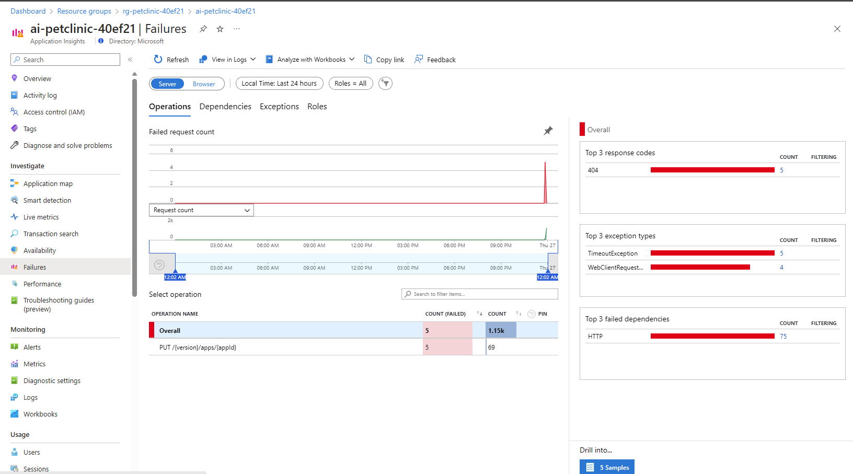Sort by COUNT column arrows
The width and height of the screenshot is (853, 474).
518,314
